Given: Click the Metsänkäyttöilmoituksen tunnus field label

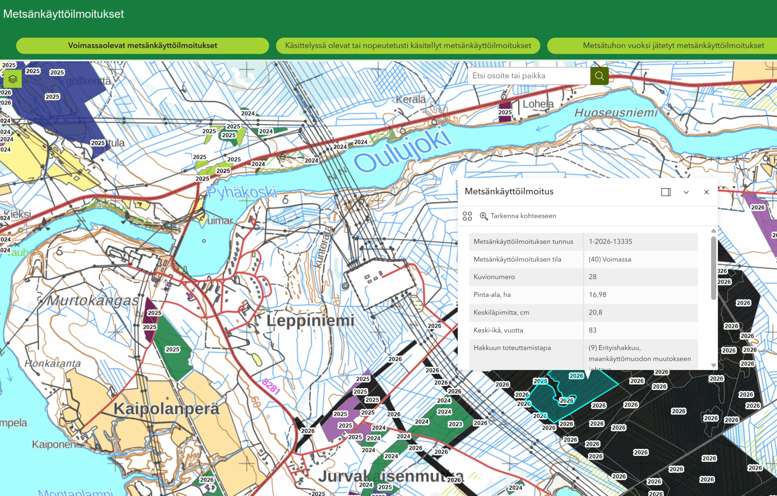Looking at the screenshot, I should pyautogui.click(x=523, y=241).
